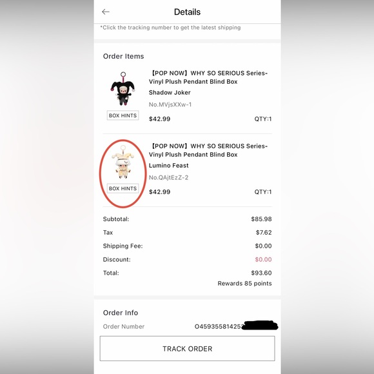Tap the Rewards 85 points text
Viewport: 374px width, 374px height.
coord(244,283)
